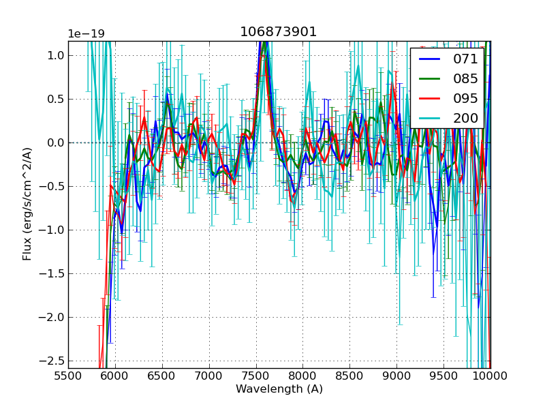The image size is (545, 409).
Task: Click the blue line swatch in legend
Action: tap(430, 59)
